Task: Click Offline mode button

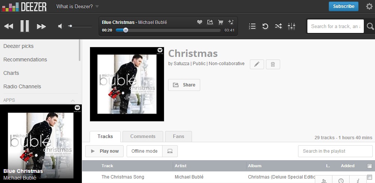Action: coord(145,151)
